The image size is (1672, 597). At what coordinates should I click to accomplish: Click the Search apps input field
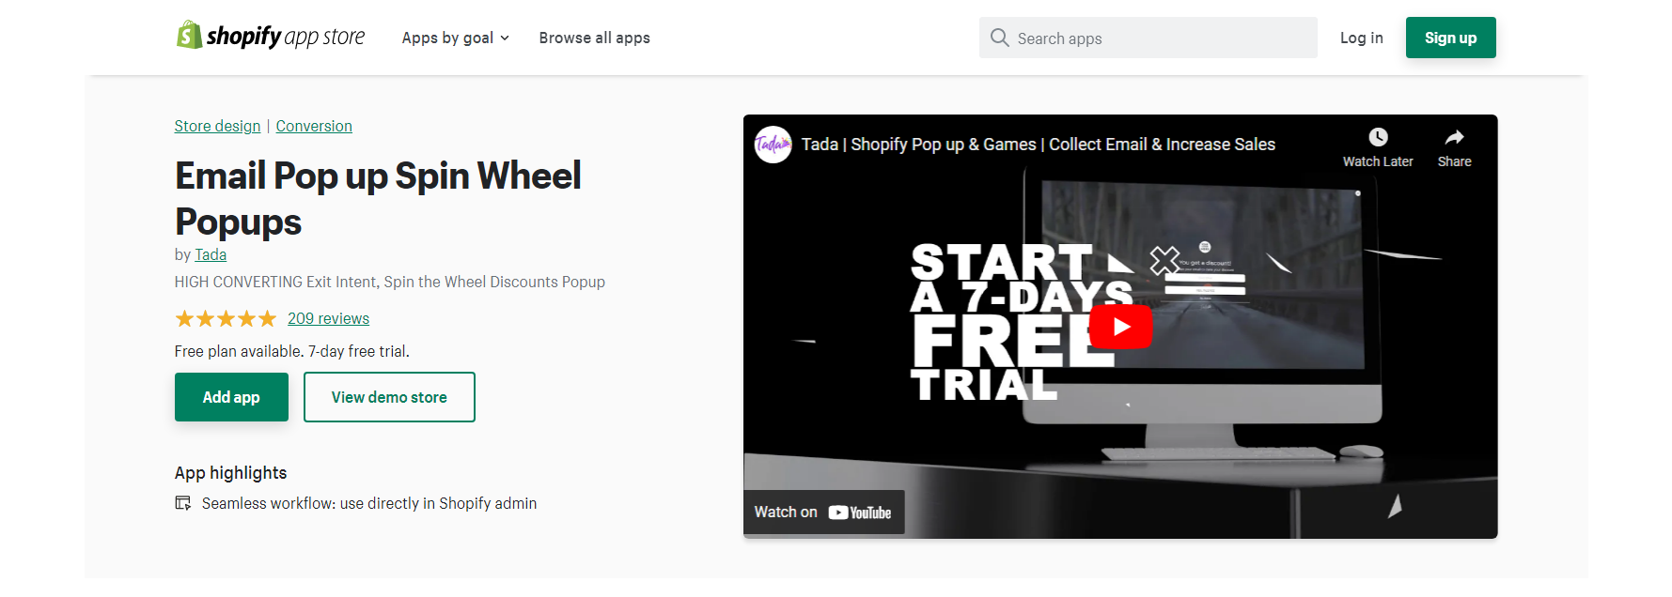(x=1148, y=38)
